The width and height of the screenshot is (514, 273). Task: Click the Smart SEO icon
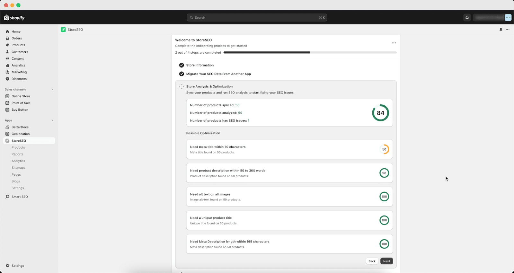pyautogui.click(x=7, y=197)
